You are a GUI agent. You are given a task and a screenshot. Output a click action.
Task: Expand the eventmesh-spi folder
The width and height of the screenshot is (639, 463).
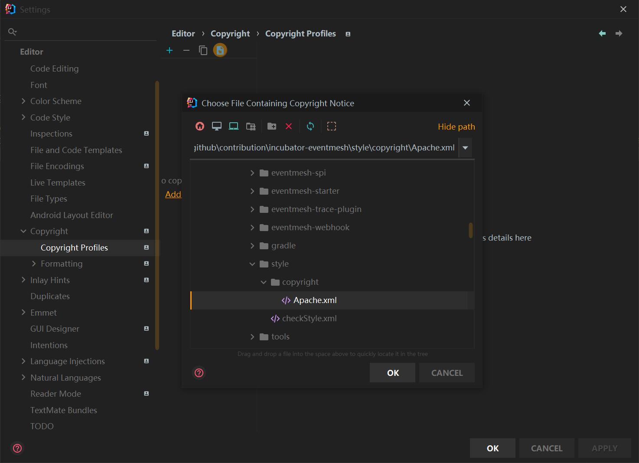(x=252, y=173)
